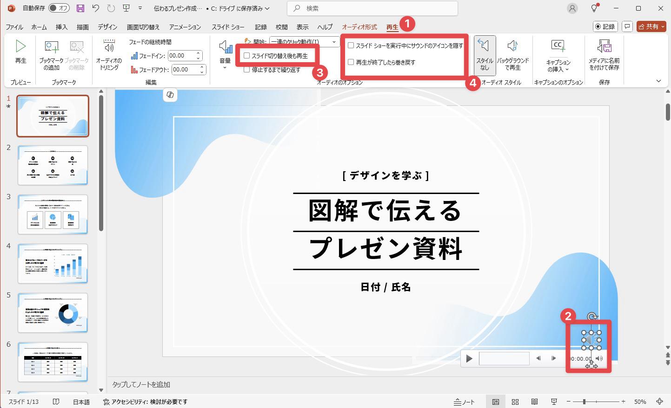Toggle 自動保存 switch

coord(59,8)
